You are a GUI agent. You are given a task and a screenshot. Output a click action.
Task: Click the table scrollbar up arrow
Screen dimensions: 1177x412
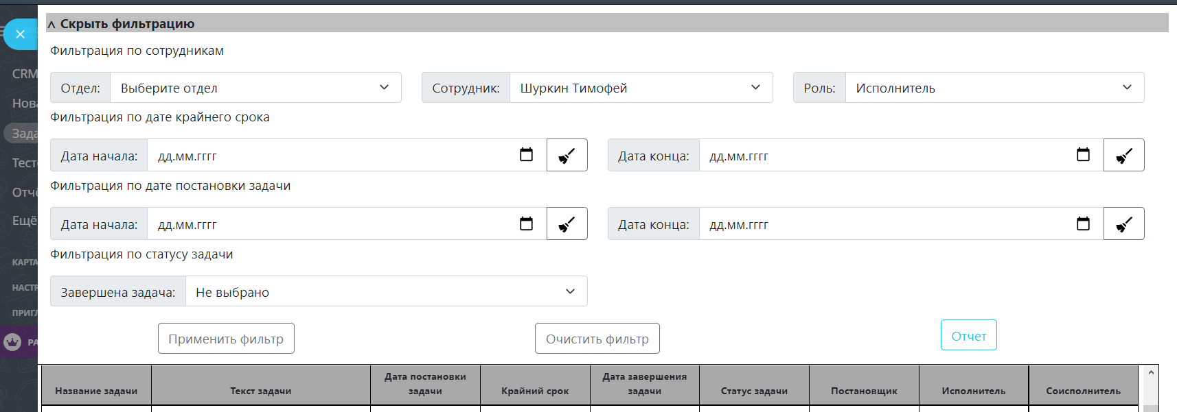coord(1151,372)
